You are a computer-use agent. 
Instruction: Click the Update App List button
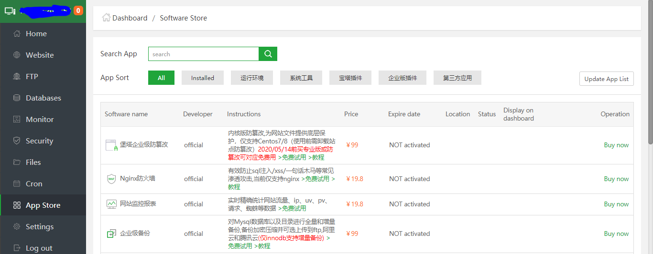606,79
